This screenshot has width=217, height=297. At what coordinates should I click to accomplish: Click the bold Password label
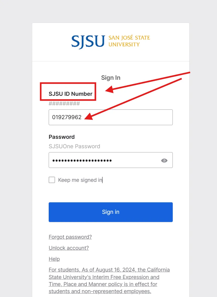coord(62,137)
